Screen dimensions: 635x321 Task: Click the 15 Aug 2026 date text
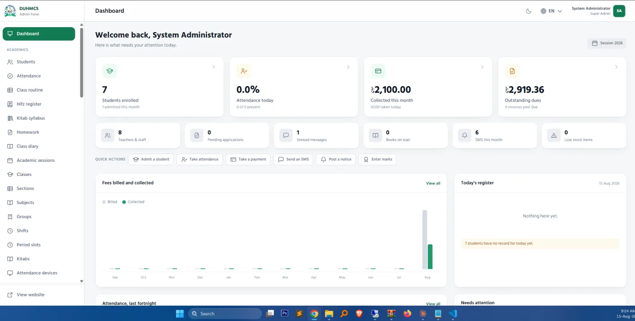tap(609, 183)
